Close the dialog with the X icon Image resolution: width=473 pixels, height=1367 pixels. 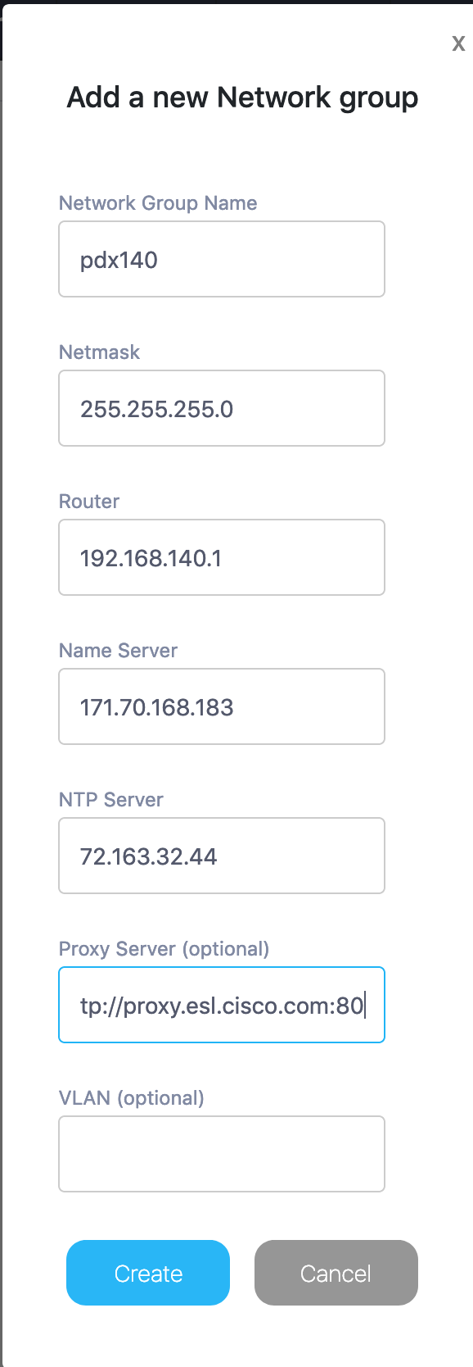(458, 43)
